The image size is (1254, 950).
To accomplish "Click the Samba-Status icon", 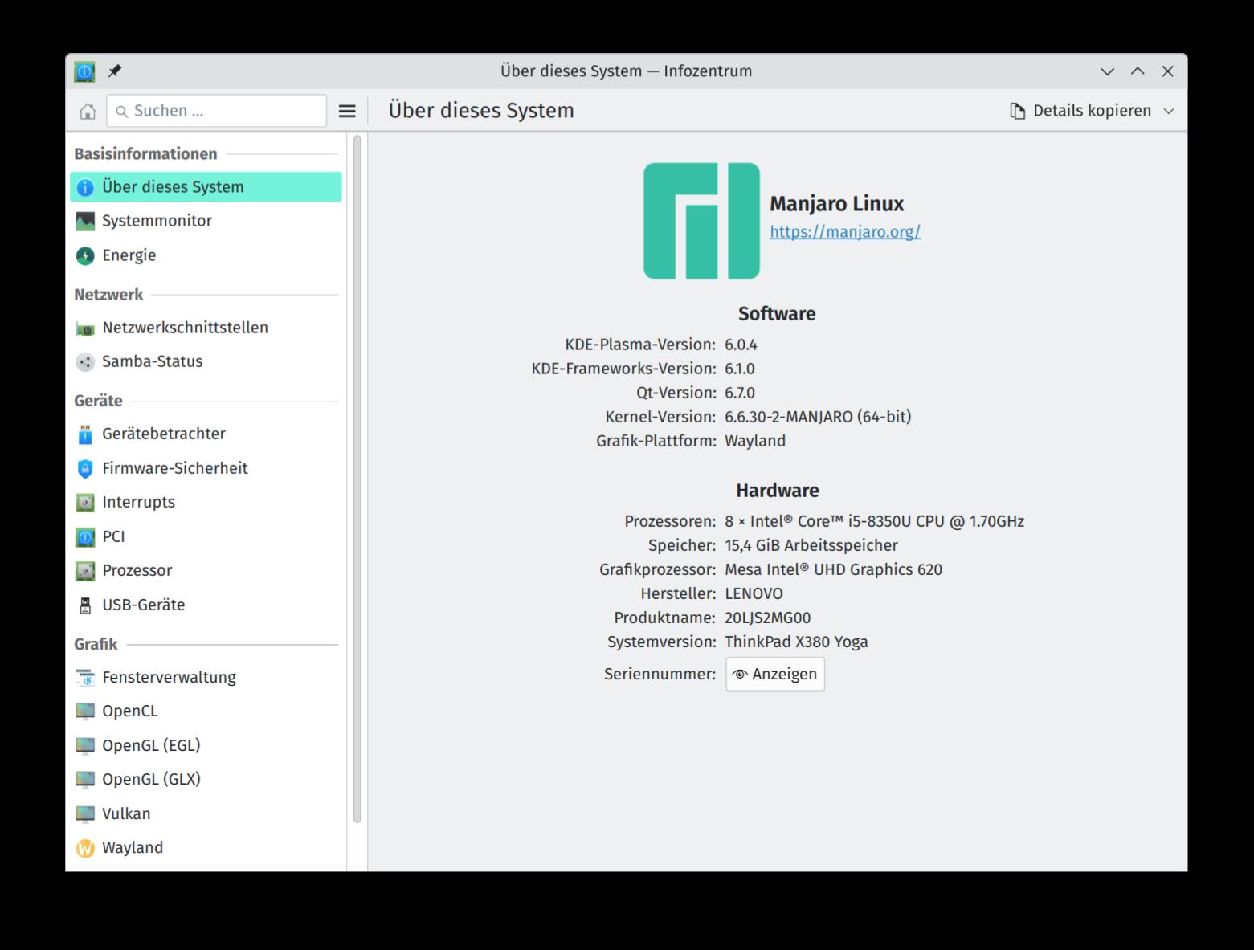I will (x=85, y=362).
